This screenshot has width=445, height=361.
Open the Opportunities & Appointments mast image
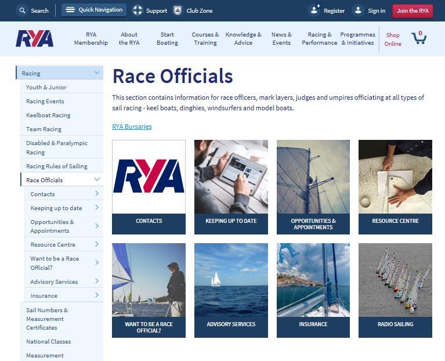(x=313, y=176)
